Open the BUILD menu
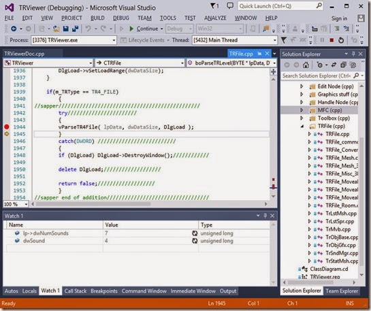 (97, 18)
